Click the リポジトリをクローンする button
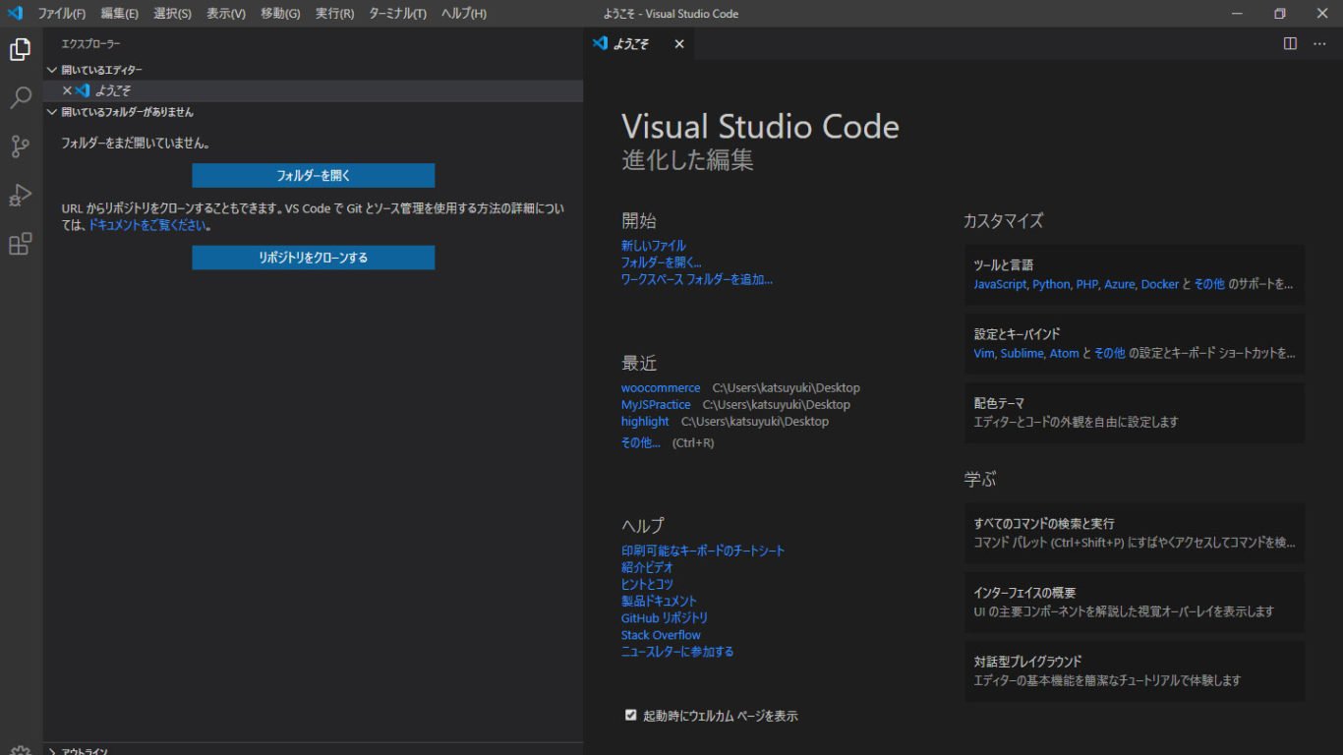The height and width of the screenshot is (755, 1343). tap(314, 258)
